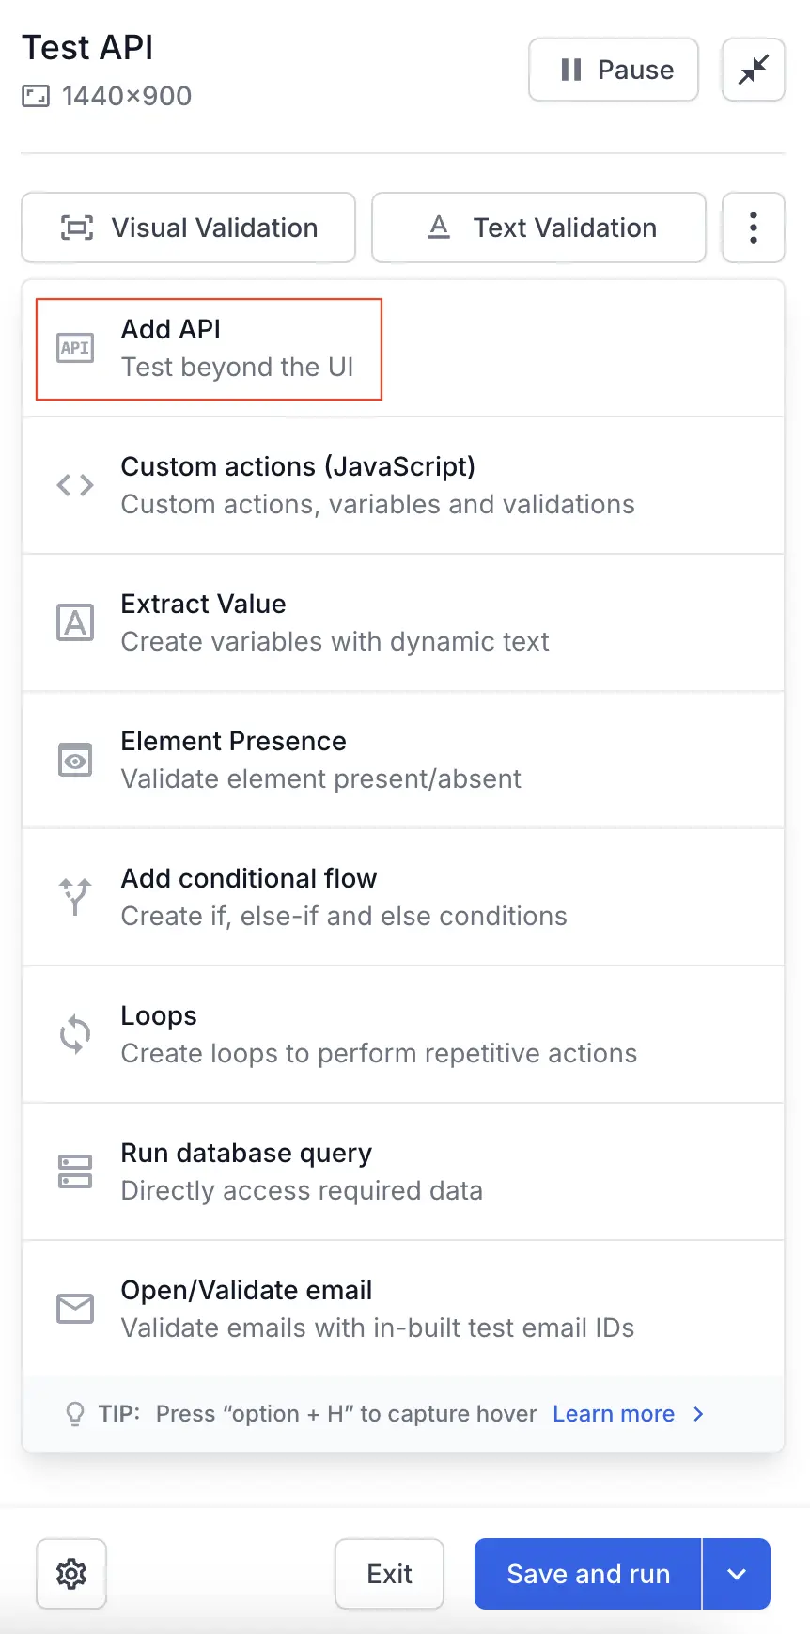
Task: Click the envelope email icon
Action: click(75, 1309)
